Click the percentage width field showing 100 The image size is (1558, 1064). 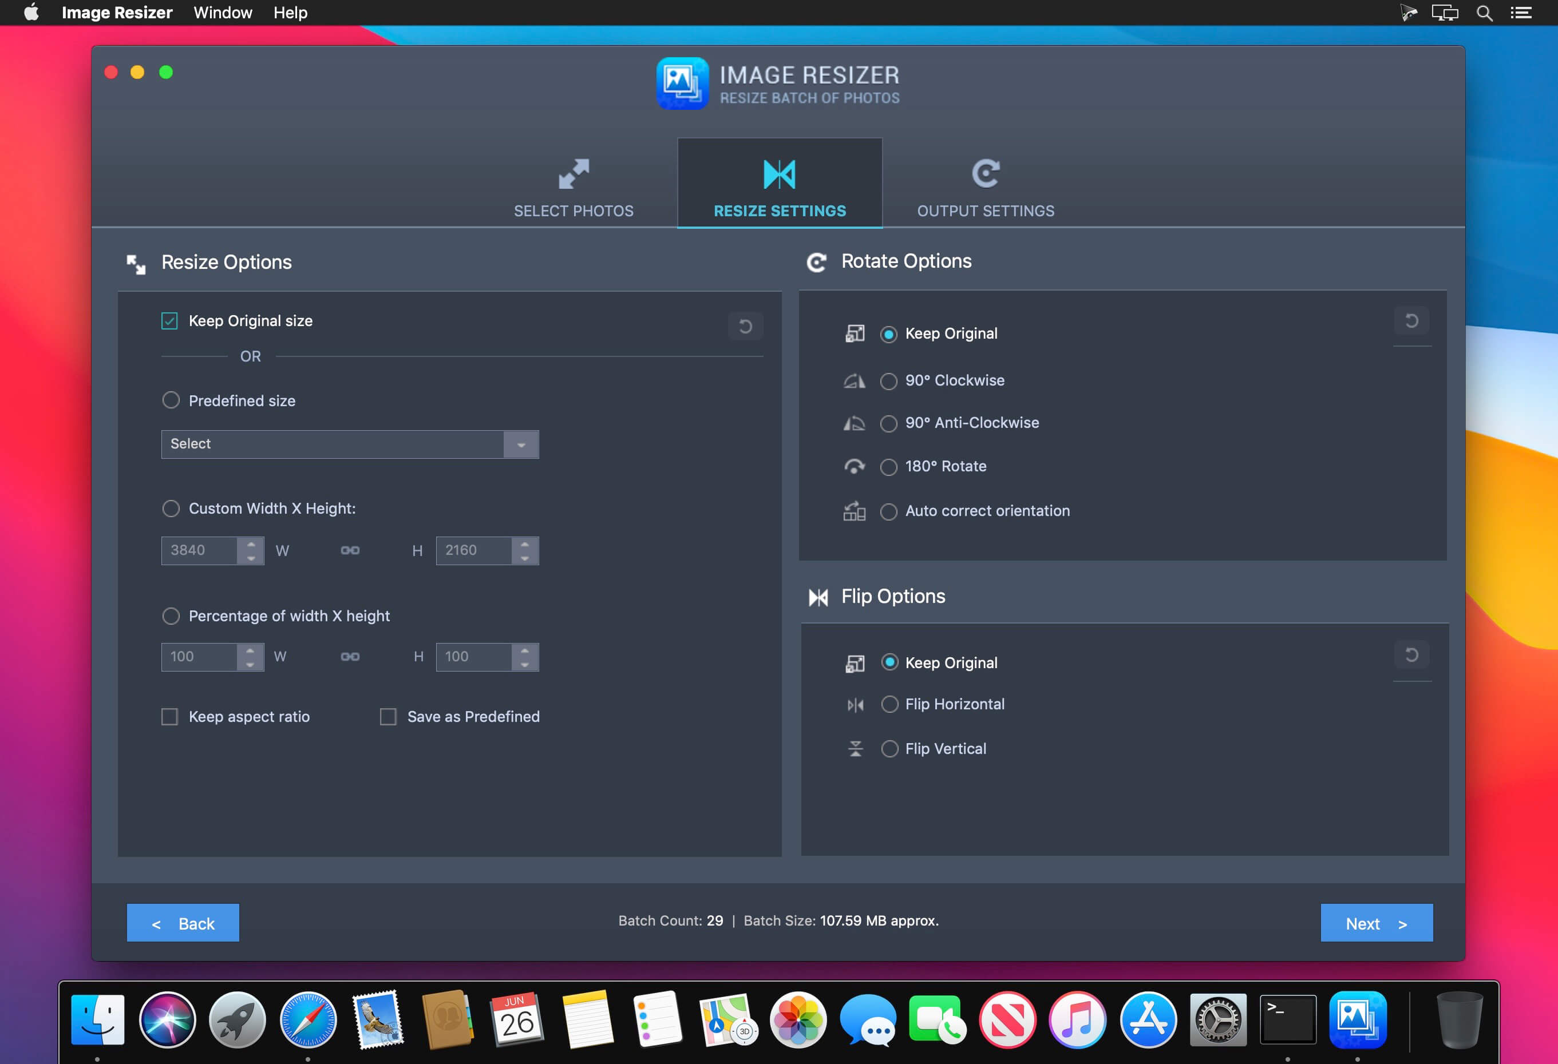200,657
